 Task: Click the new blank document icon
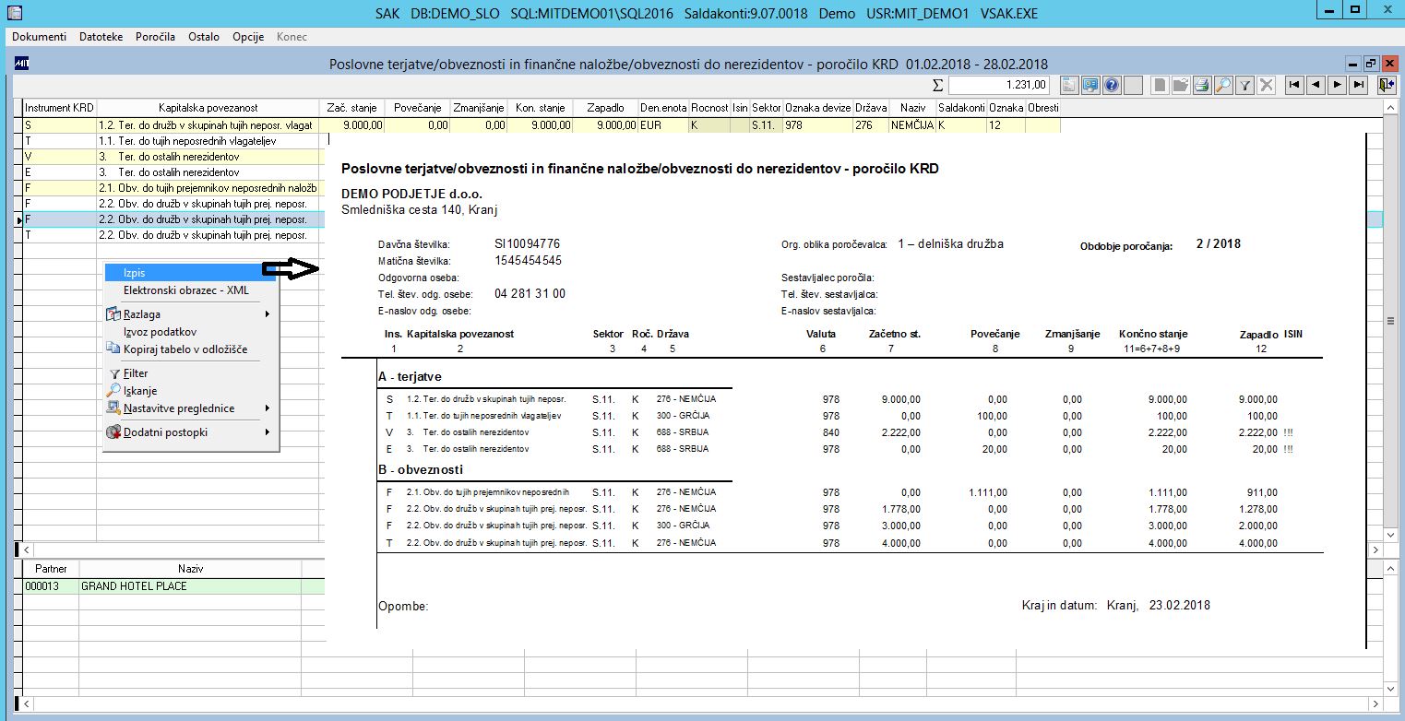coord(1160,85)
